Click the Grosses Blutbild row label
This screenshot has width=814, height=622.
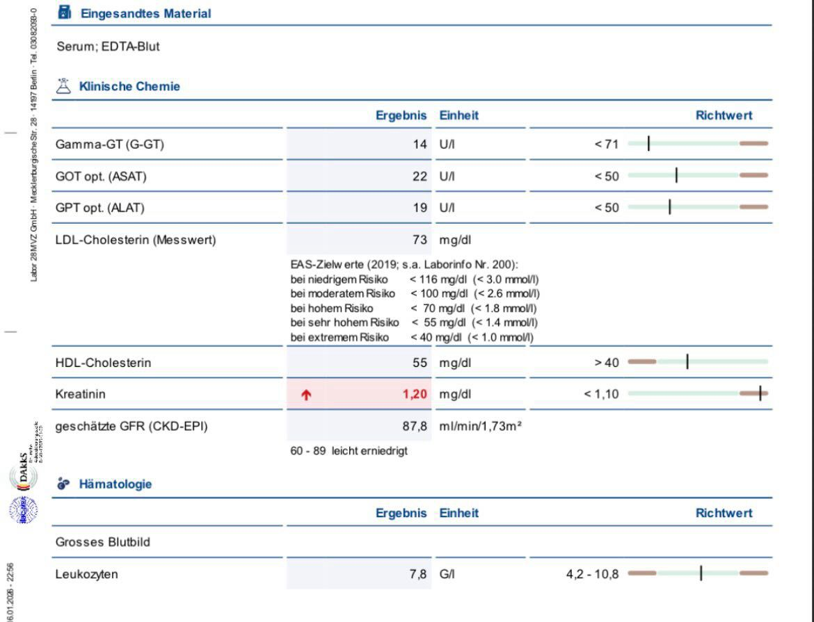click(x=102, y=542)
